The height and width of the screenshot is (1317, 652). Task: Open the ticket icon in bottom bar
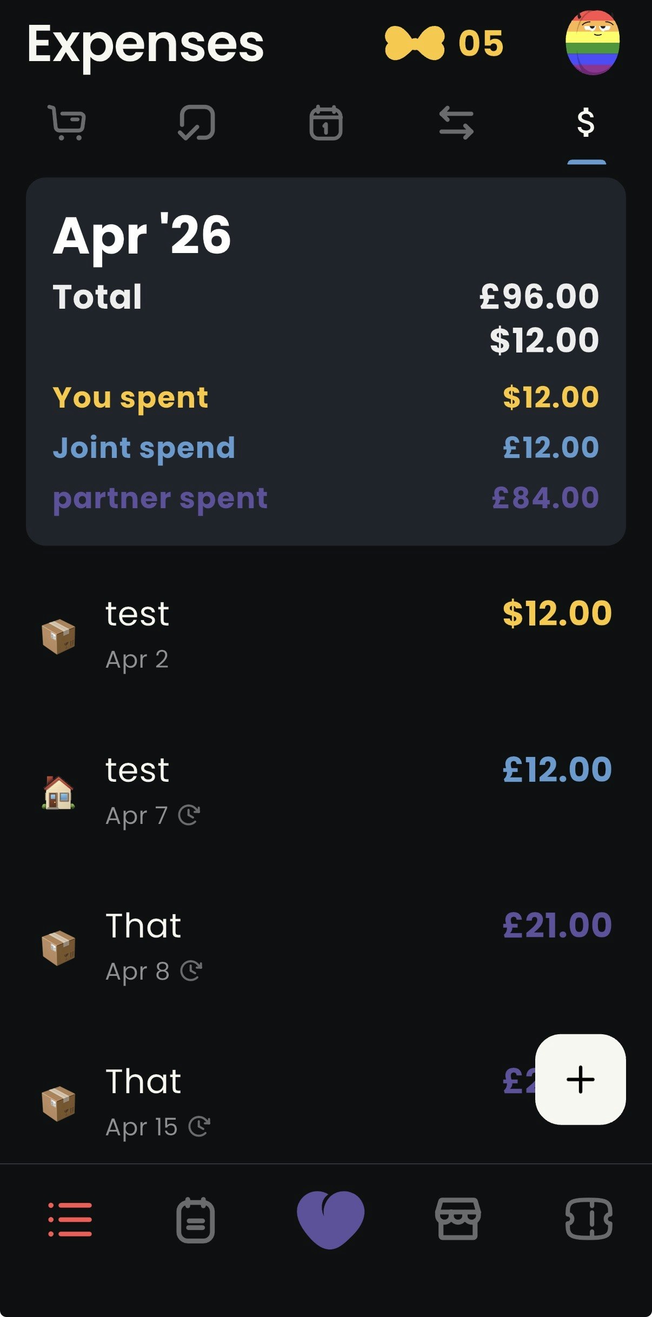(589, 1219)
